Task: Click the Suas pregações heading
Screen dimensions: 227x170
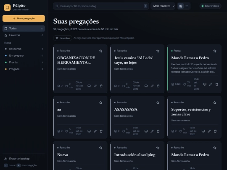Action: [x=76, y=21]
